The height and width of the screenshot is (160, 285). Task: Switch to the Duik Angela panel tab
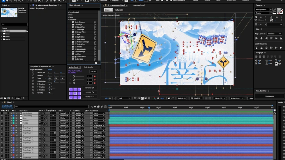[88, 67]
